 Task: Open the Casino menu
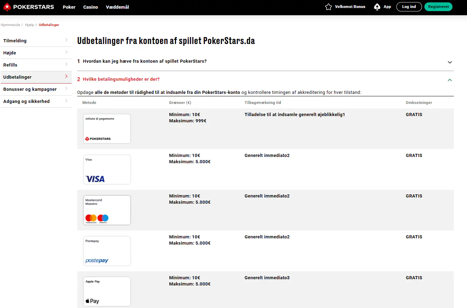tap(91, 7)
